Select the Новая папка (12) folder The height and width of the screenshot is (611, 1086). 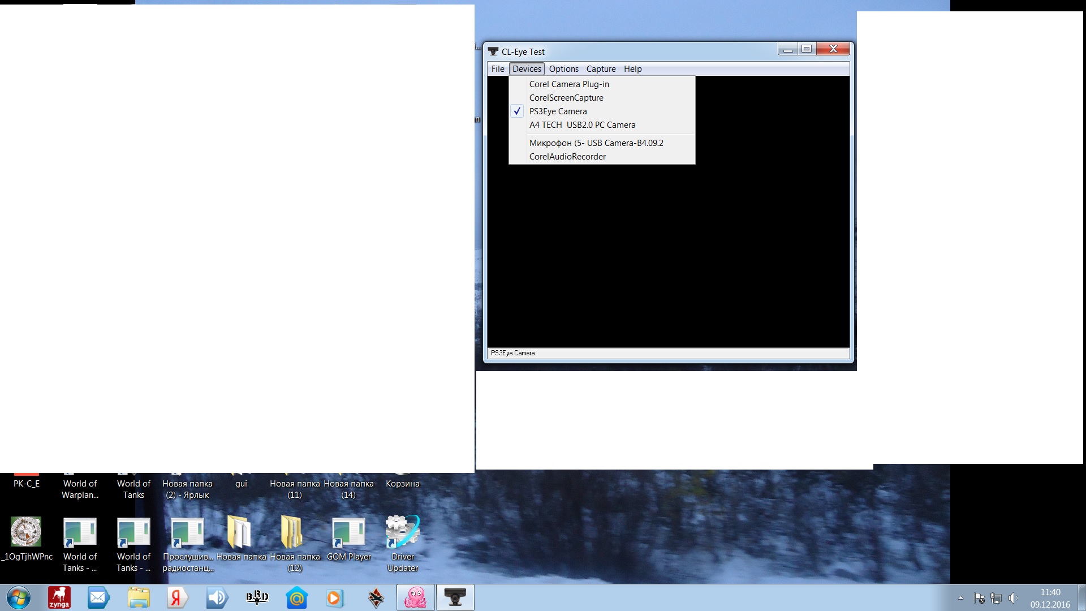coord(295,544)
